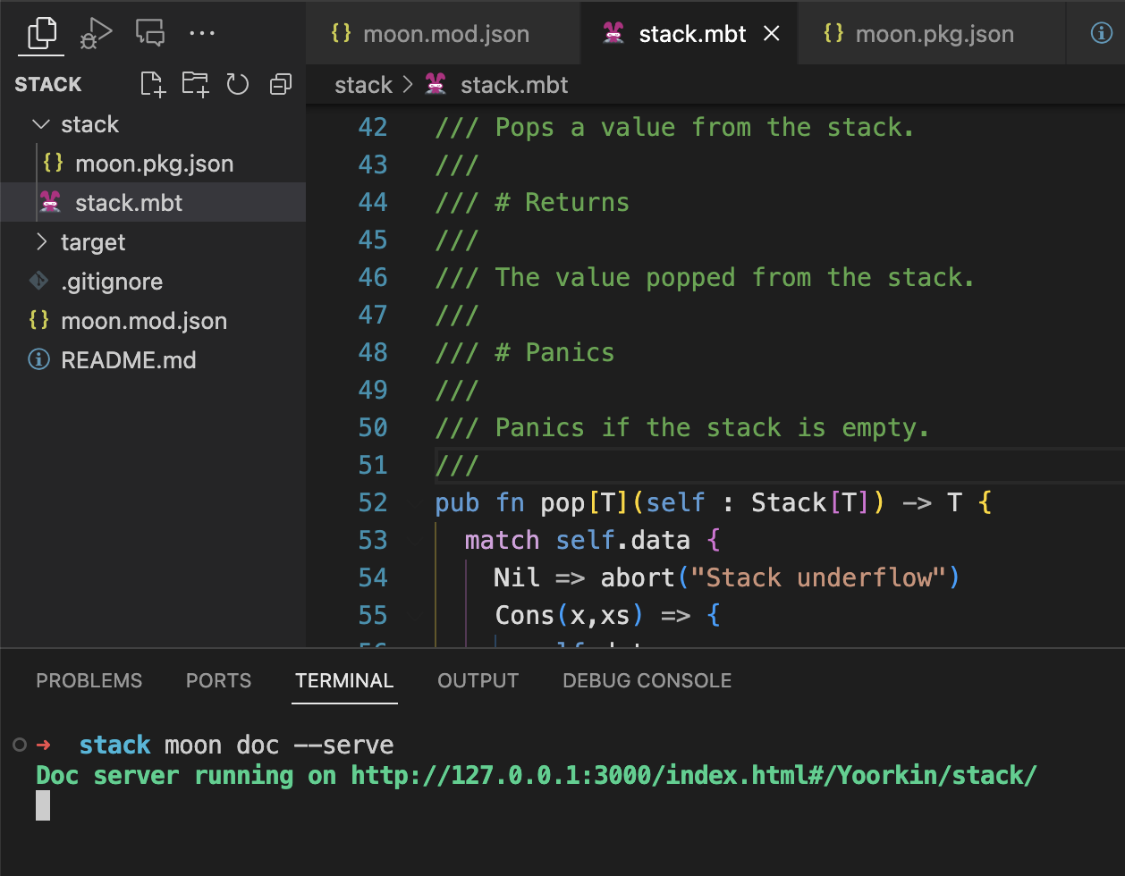Open the doc server URL in terminal
1125x876 pixels.
693,775
